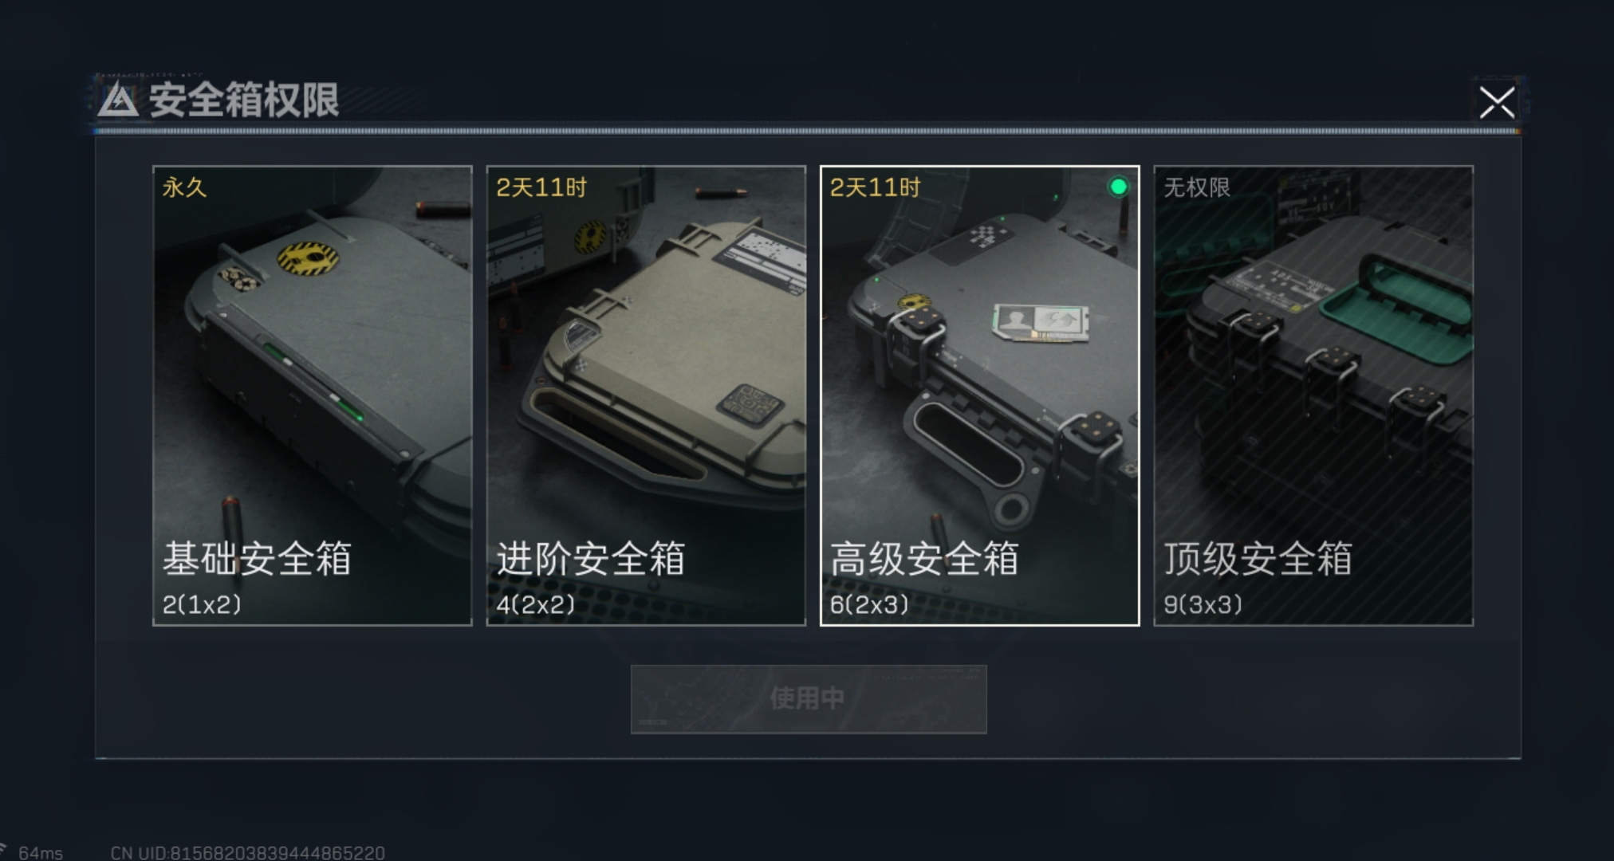This screenshot has width=1614, height=861.
Task: Click the 无权限 label
Action: [x=1197, y=187]
